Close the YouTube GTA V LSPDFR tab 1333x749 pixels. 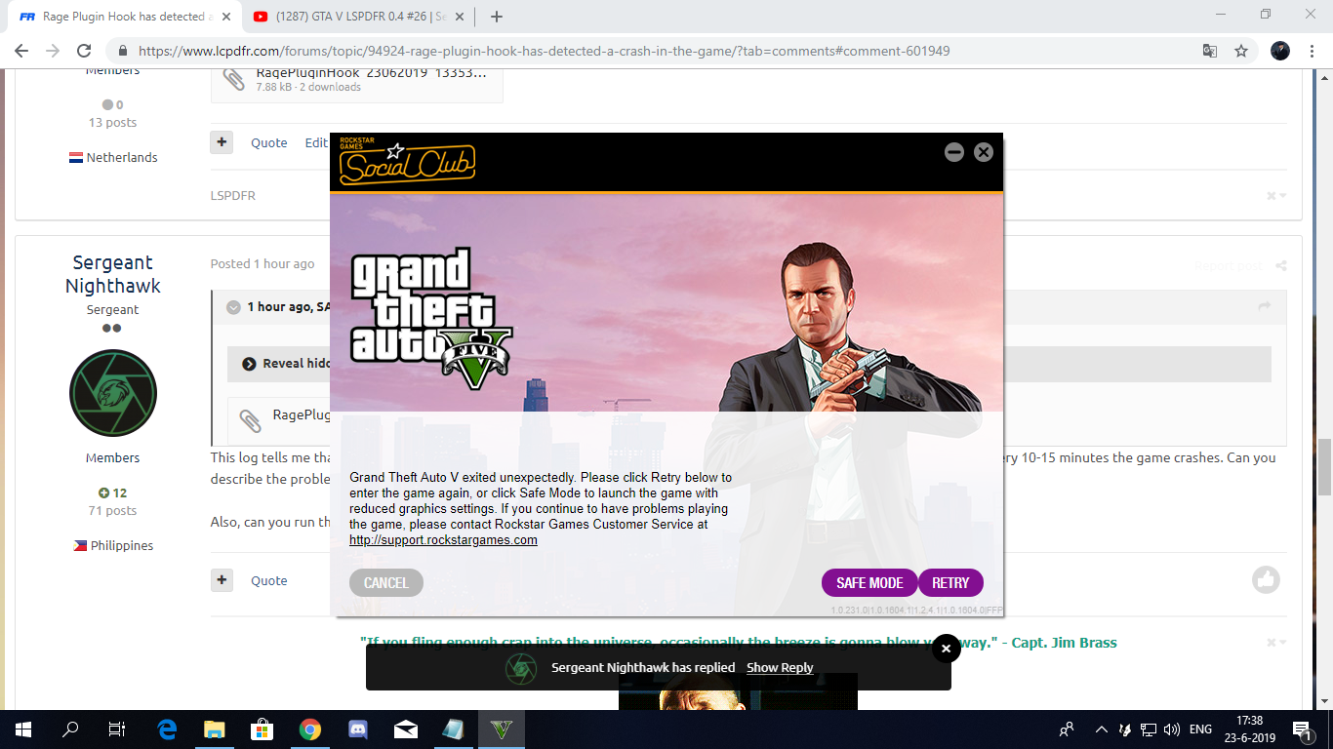coord(459,17)
